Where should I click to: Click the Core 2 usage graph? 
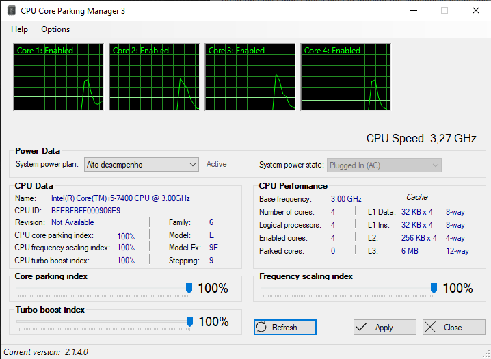coord(155,77)
